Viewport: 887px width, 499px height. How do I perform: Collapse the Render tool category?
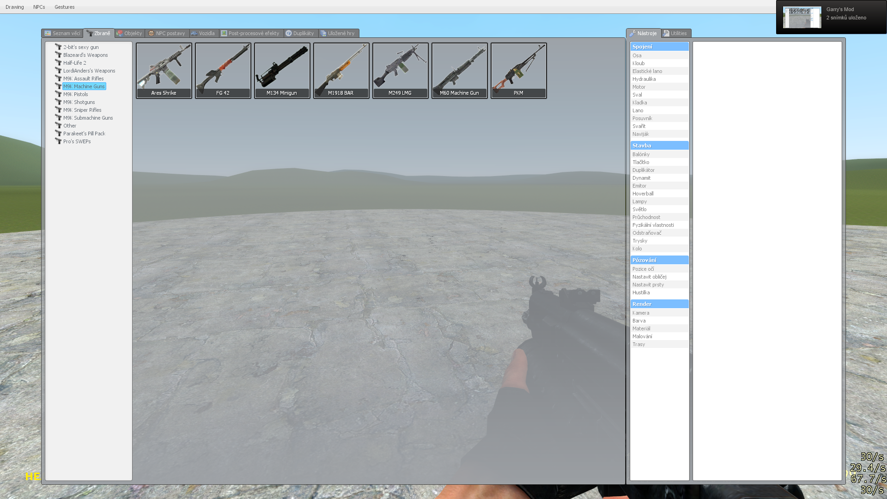click(659, 304)
